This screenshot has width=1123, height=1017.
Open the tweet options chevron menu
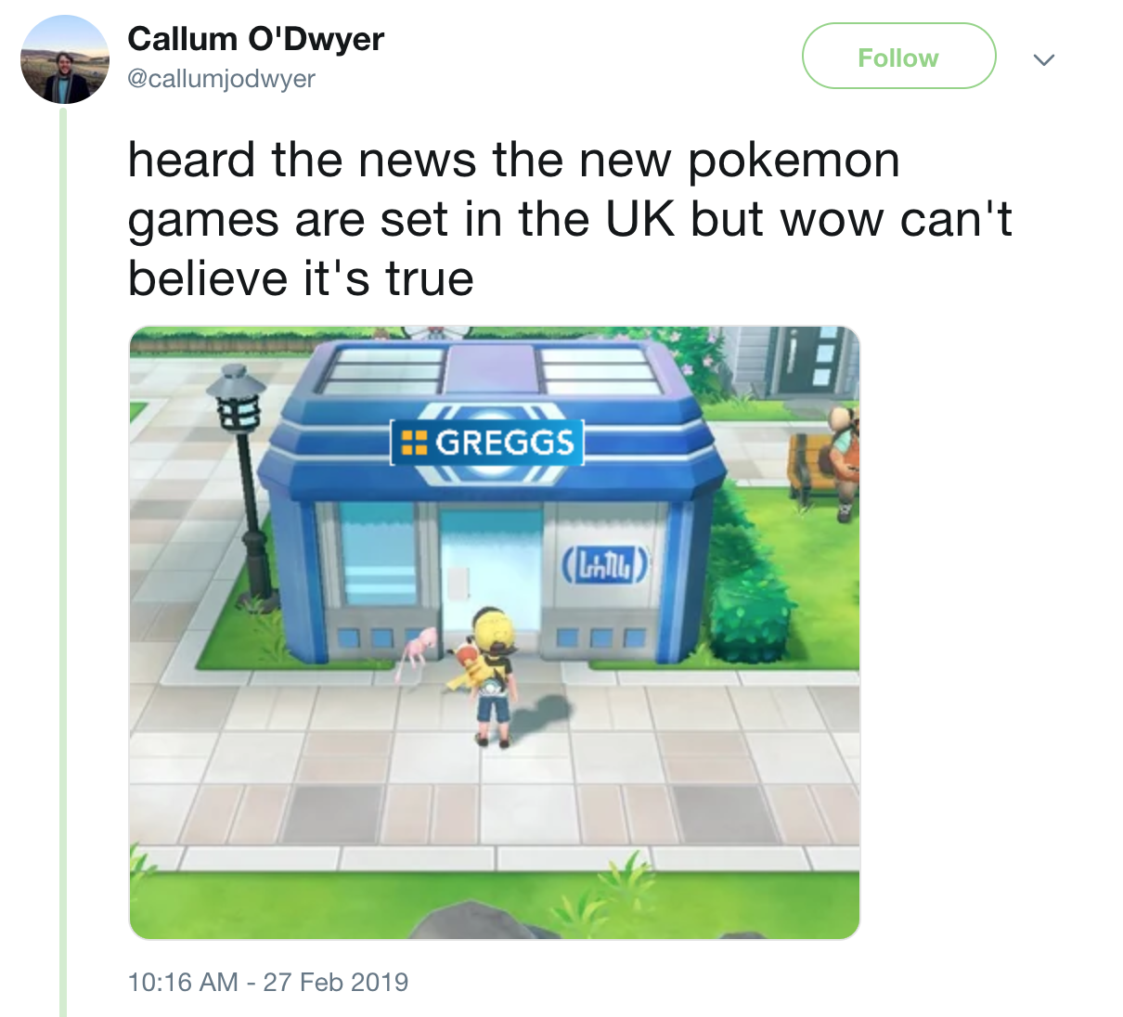1044,59
